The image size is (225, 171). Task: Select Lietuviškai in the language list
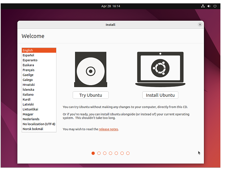[x=39, y=109]
